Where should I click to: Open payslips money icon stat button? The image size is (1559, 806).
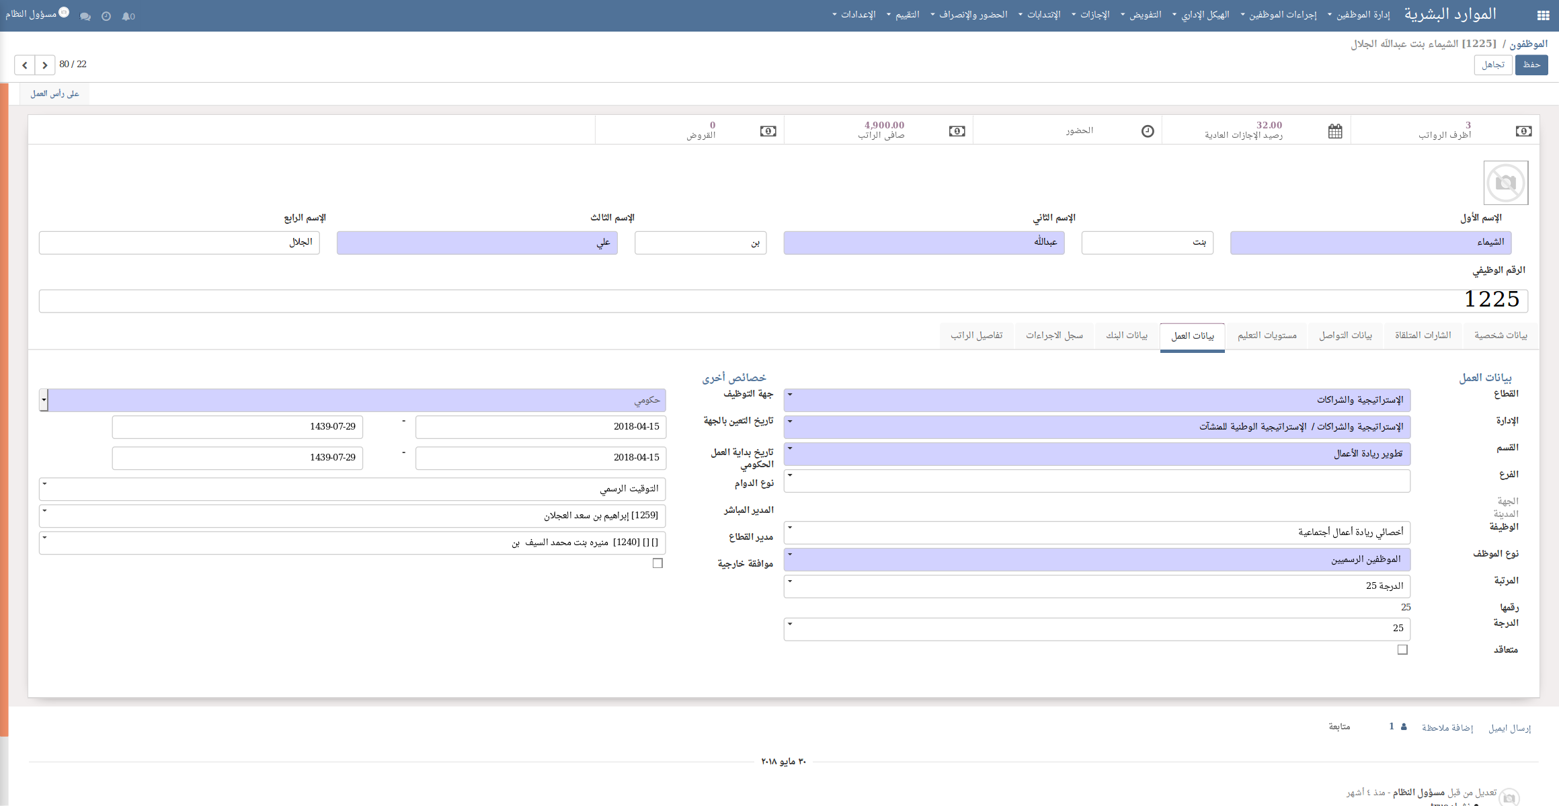point(1523,131)
